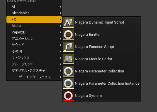Open the サウンド category
This screenshot has width=157, height=112.
coord(34,45)
